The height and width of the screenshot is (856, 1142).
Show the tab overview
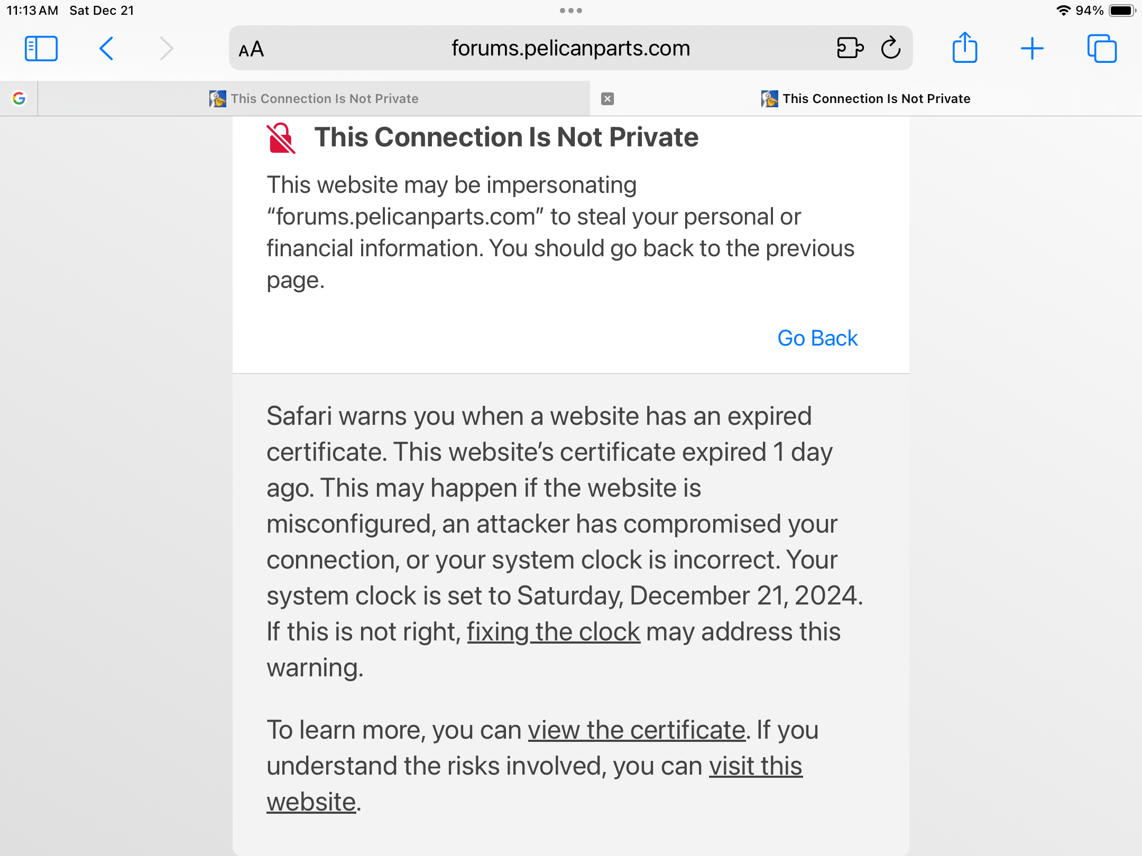coord(1102,49)
